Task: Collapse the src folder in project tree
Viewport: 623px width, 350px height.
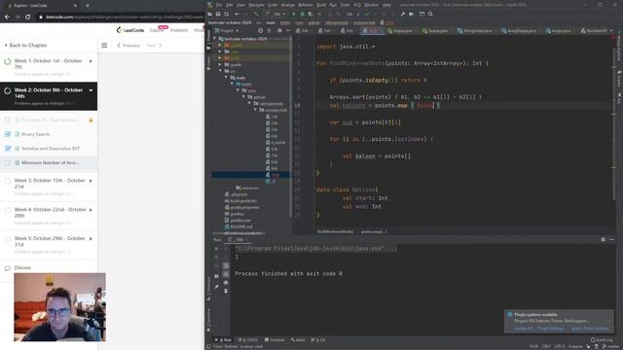Action: (221, 71)
